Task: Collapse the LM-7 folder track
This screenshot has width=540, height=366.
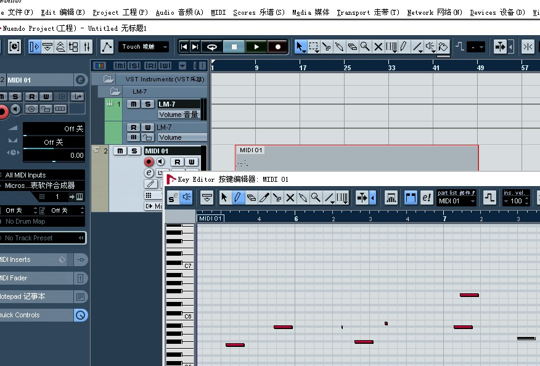Action: coord(115,92)
